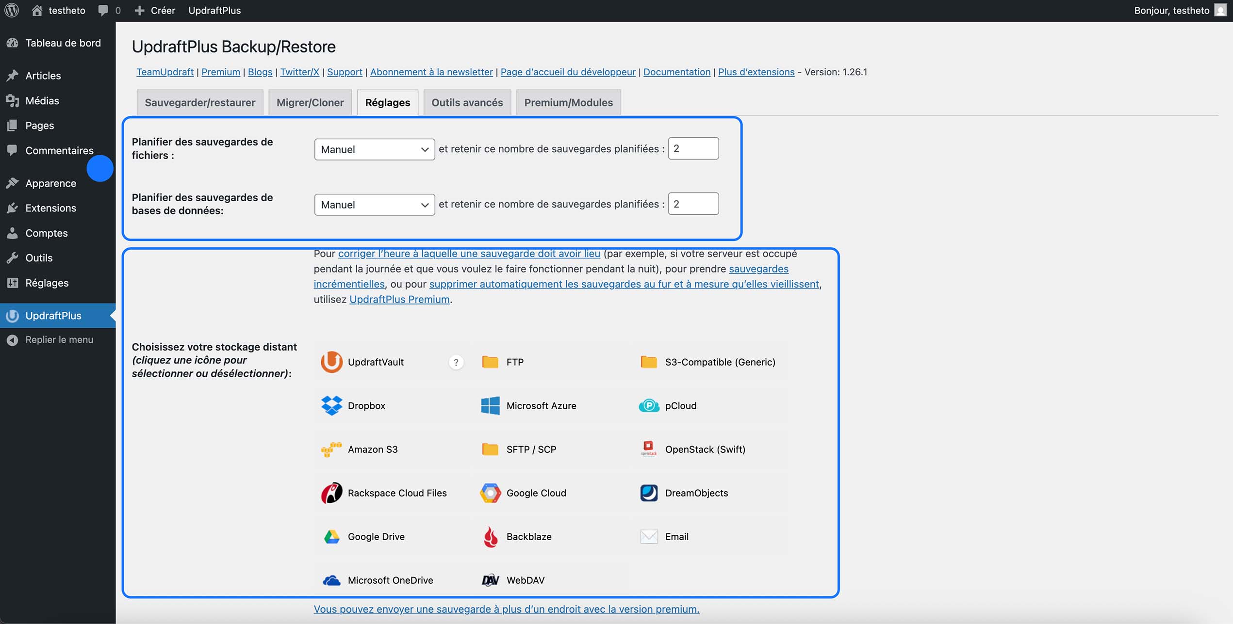Select Rackspace Cloud Files storage
This screenshot has width=1233, height=624.
coord(331,493)
